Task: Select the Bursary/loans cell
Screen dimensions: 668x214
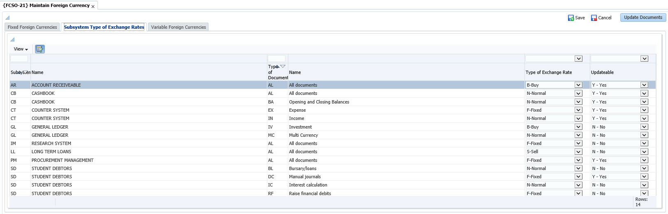Action: [406, 168]
